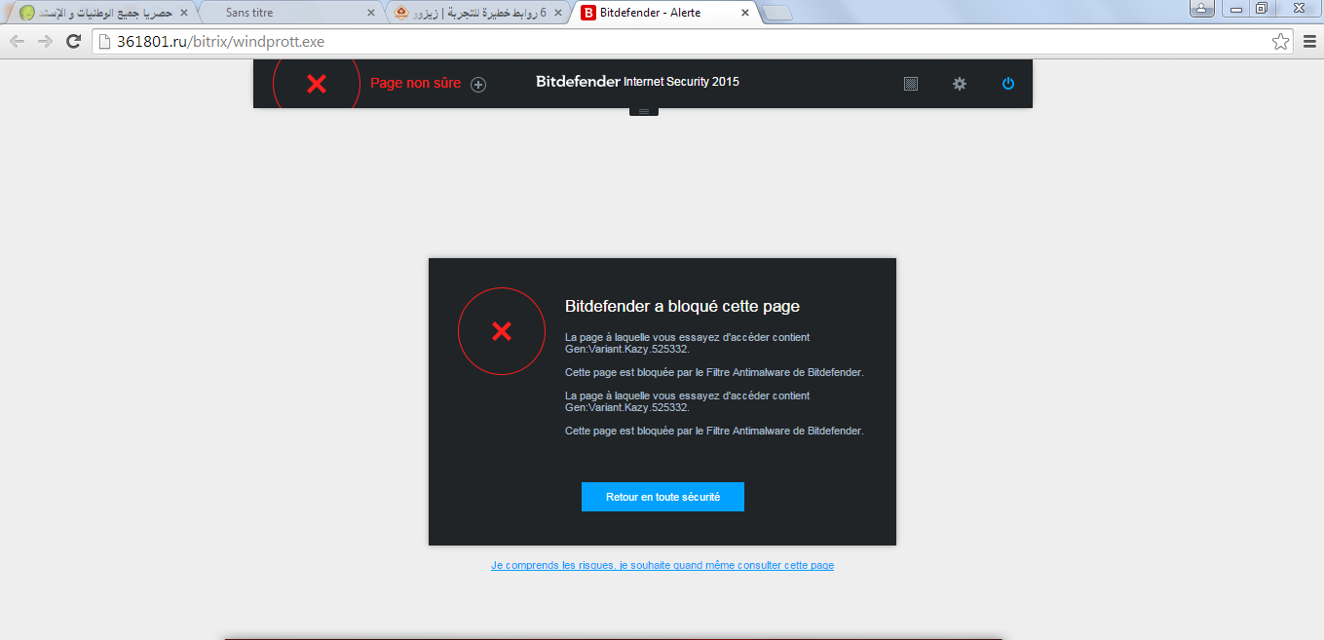Click Bitdefender Internet Security 2015 title
Screen dimensions: 1324x640
638,82
